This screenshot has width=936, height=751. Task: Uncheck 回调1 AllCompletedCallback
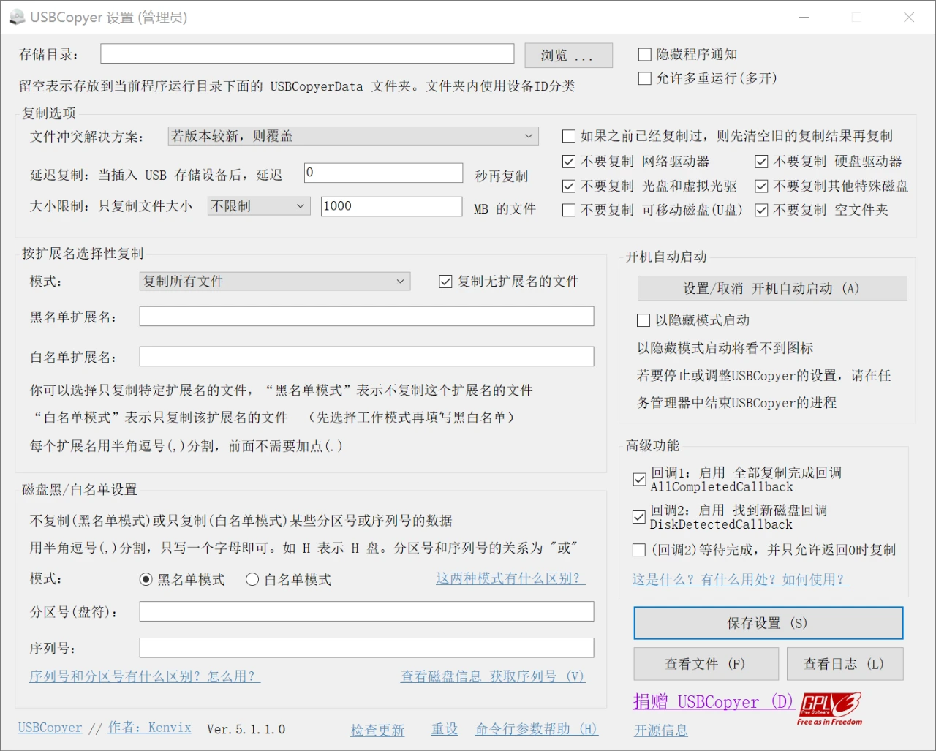click(639, 480)
